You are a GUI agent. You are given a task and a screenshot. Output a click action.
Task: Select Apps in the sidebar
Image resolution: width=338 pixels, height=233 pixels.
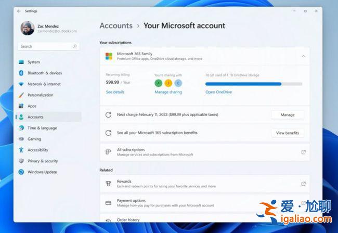pyautogui.click(x=32, y=106)
